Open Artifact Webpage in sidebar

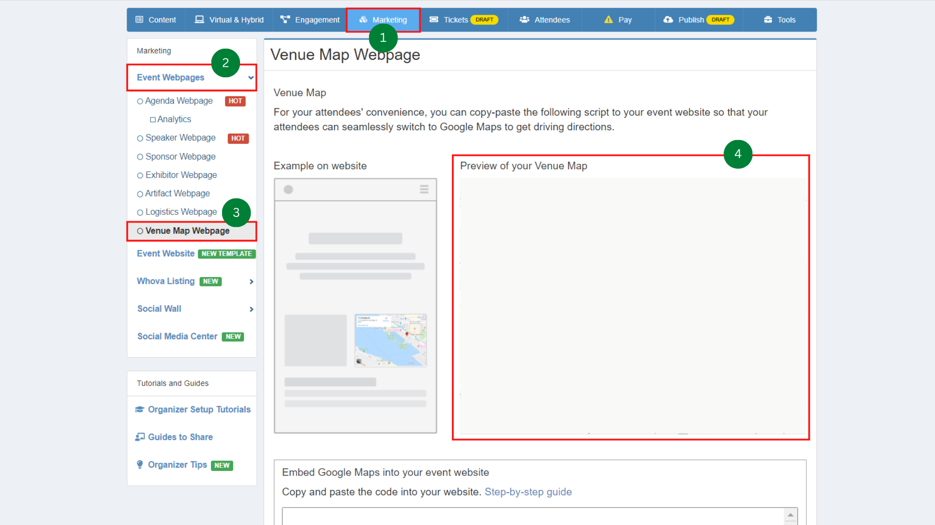[x=177, y=193]
